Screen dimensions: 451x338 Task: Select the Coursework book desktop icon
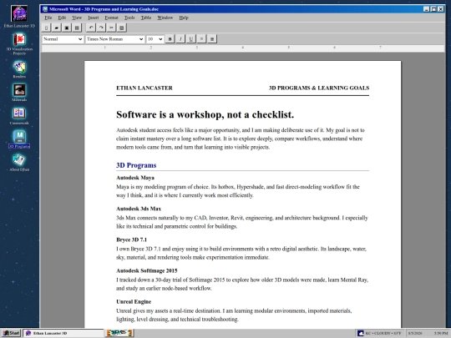(19, 116)
